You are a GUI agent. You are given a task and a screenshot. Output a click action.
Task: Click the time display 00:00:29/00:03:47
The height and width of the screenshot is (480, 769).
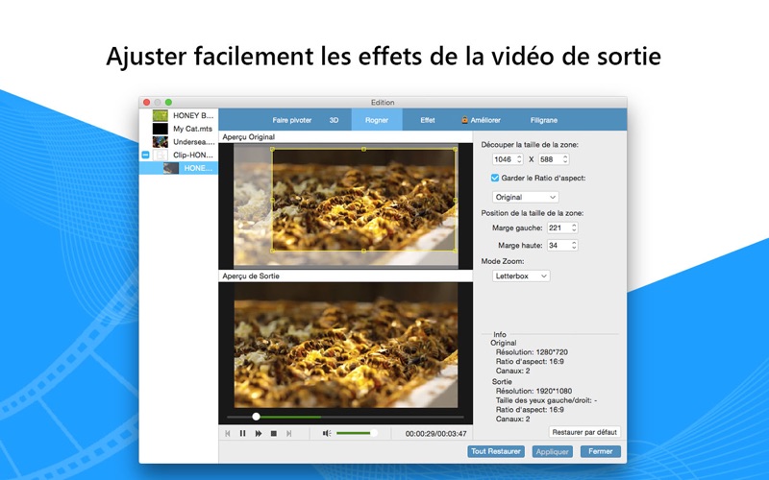click(436, 434)
